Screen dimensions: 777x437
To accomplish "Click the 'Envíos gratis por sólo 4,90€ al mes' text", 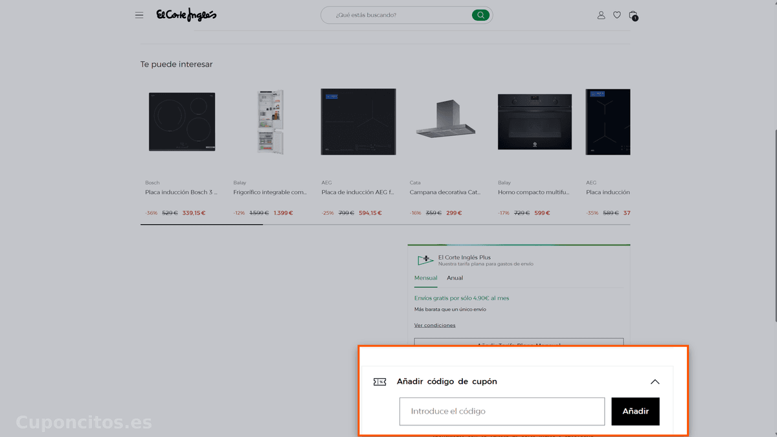I will point(462,298).
